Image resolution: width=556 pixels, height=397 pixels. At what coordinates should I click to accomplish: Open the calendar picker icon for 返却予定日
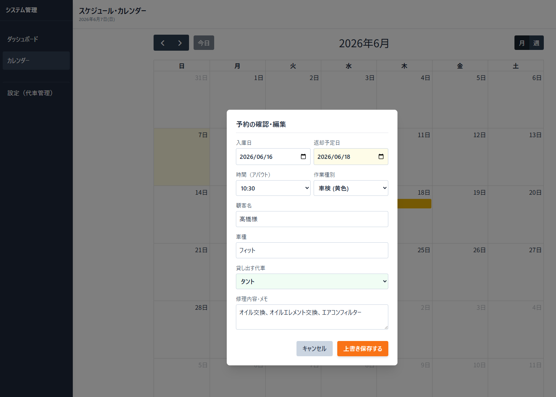(381, 157)
